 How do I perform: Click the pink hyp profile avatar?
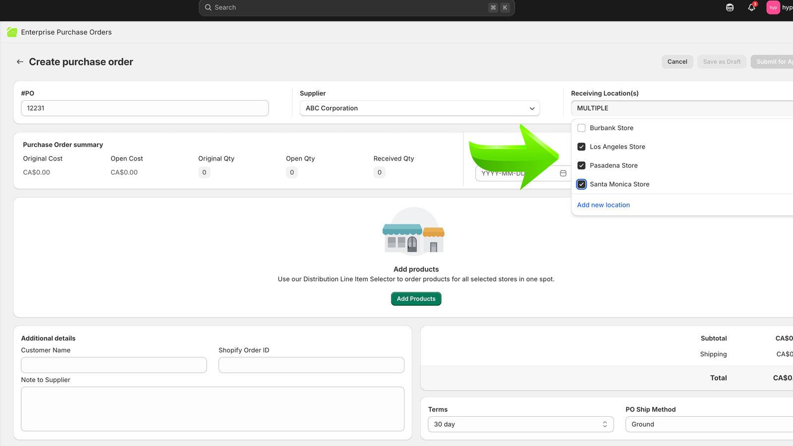tap(773, 7)
